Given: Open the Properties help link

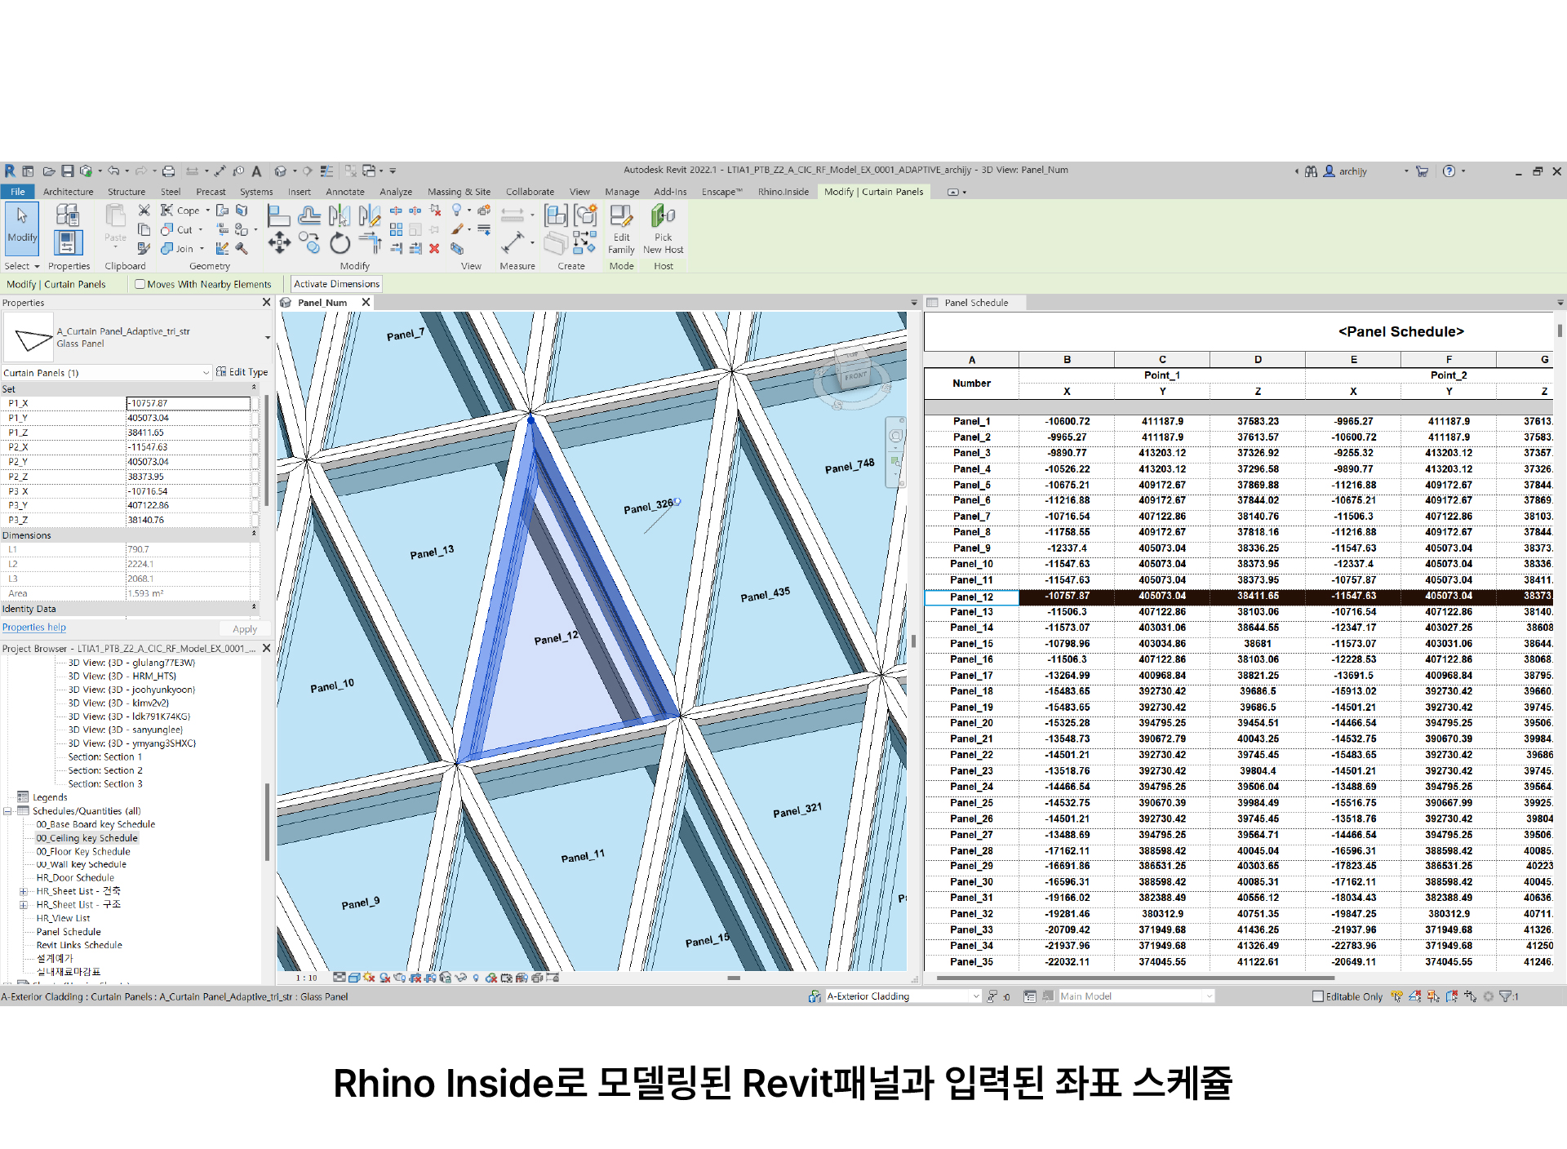Looking at the screenshot, I should (x=33, y=628).
